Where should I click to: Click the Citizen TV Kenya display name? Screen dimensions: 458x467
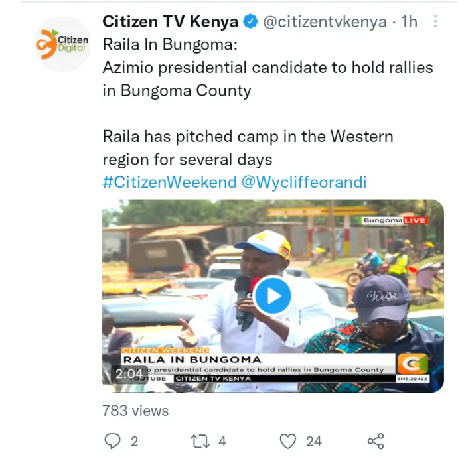tap(170, 21)
